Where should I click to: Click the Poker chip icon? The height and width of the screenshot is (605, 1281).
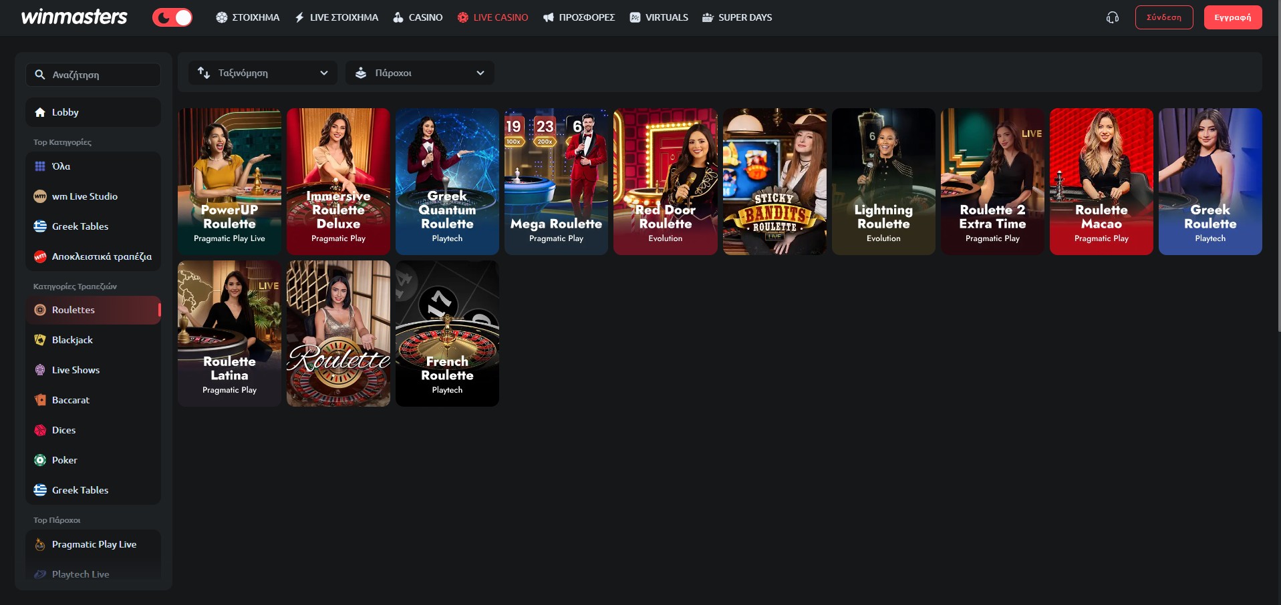[40, 460]
